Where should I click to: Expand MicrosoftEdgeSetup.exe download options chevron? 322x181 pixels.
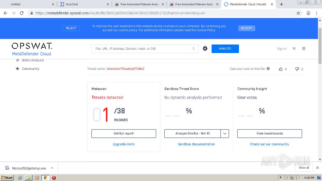pyautogui.click(x=52, y=168)
